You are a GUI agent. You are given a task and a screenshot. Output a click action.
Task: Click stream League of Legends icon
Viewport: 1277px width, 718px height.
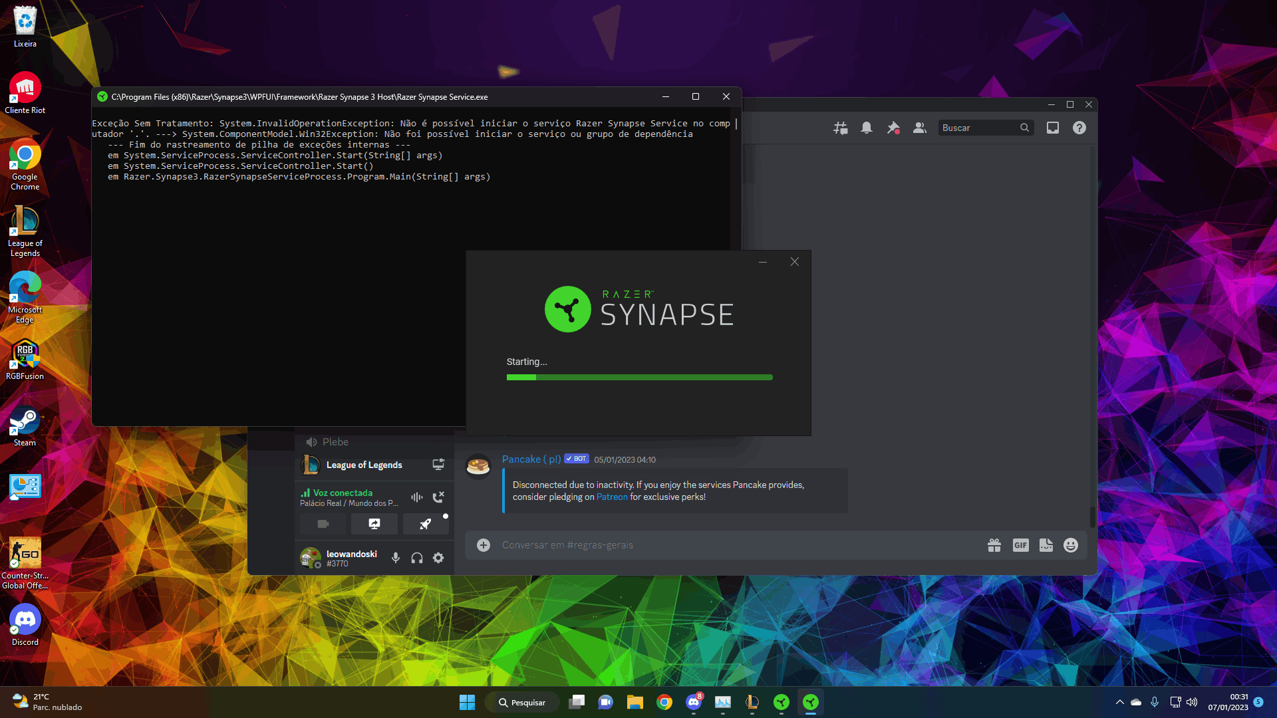tap(438, 465)
